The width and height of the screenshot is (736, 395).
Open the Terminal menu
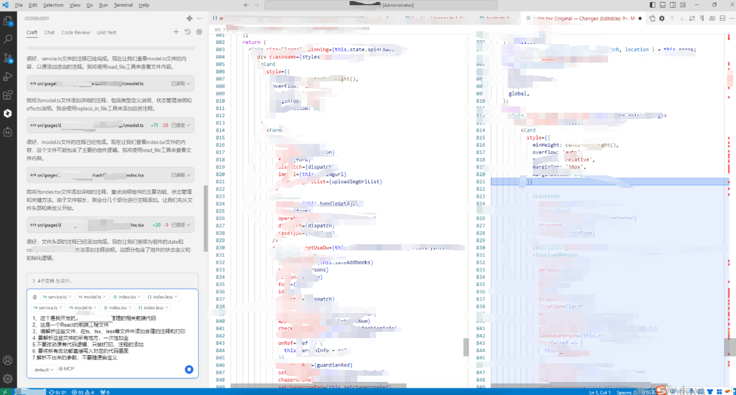tap(123, 5)
